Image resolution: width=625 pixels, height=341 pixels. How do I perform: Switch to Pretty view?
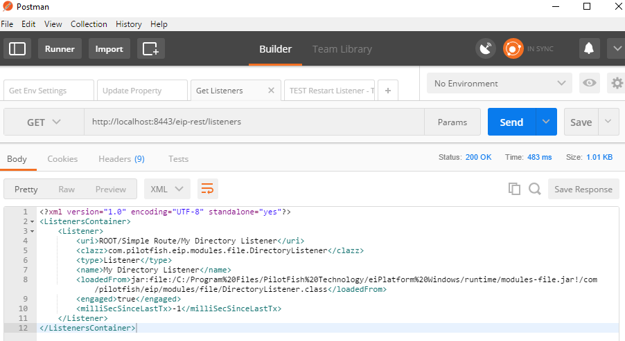tap(26, 190)
